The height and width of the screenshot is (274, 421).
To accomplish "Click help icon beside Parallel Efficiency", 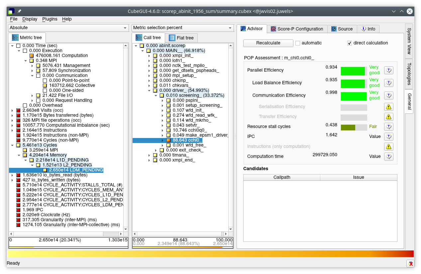I will 388,70.
